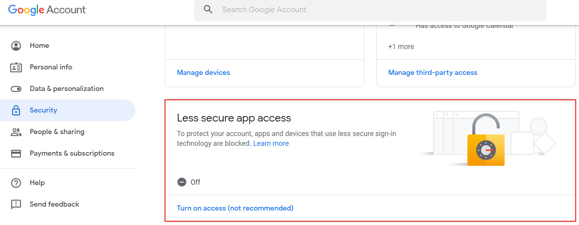Click the Home person icon in sidebar
Screen dimensions: 579x225
click(x=16, y=46)
